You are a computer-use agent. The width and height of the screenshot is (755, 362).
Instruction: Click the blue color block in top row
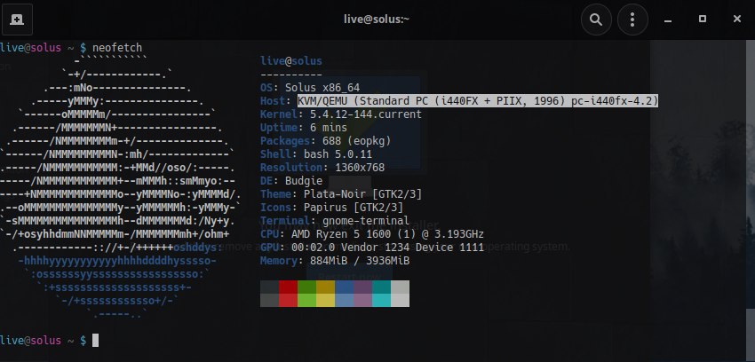(345, 287)
